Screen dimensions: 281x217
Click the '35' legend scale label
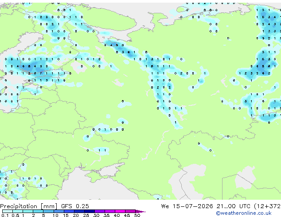click(x=106, y=215)
